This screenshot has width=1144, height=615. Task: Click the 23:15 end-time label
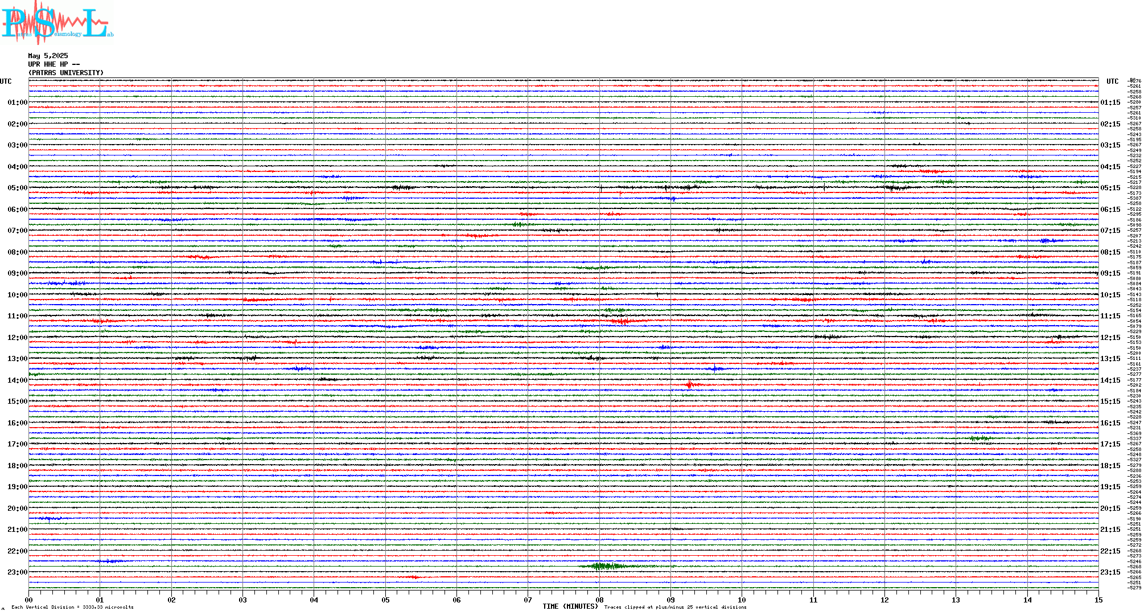click(x=1110, y=572)
